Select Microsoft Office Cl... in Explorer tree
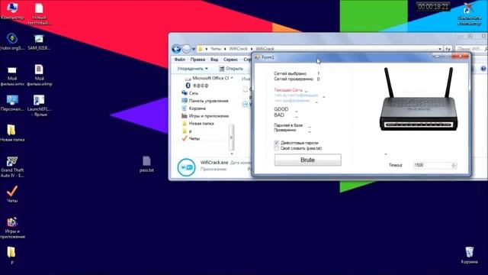Screen dimensions: 488x275 207,78
